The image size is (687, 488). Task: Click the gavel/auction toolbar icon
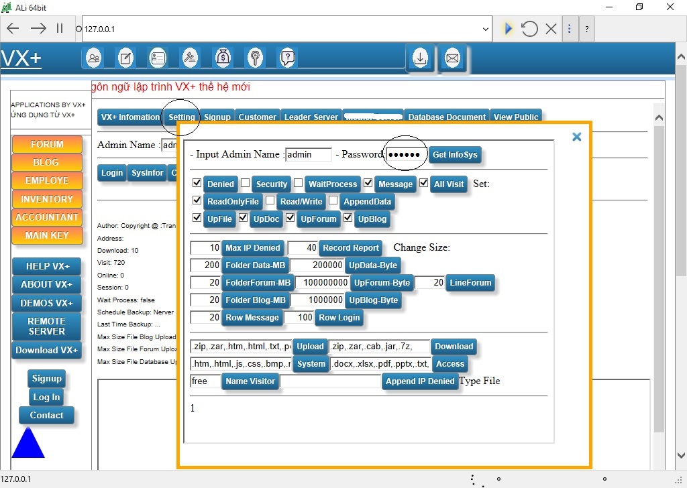tap(189, 58)
